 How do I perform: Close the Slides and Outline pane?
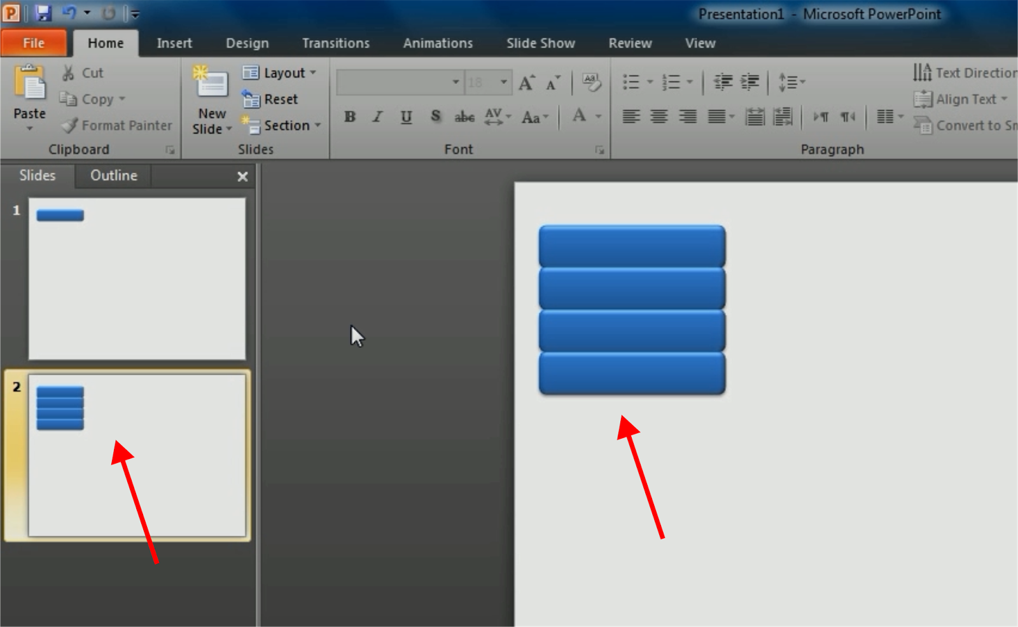click(x=242, y=177)
